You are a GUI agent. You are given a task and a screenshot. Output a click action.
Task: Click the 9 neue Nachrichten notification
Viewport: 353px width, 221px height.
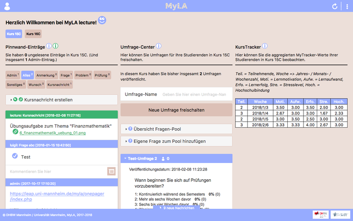[176, 208]
